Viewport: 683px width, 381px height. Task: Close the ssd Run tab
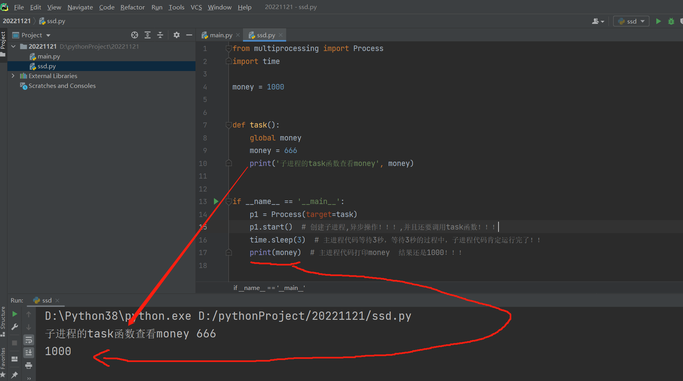pyautogui.click(x=57, y=300)
